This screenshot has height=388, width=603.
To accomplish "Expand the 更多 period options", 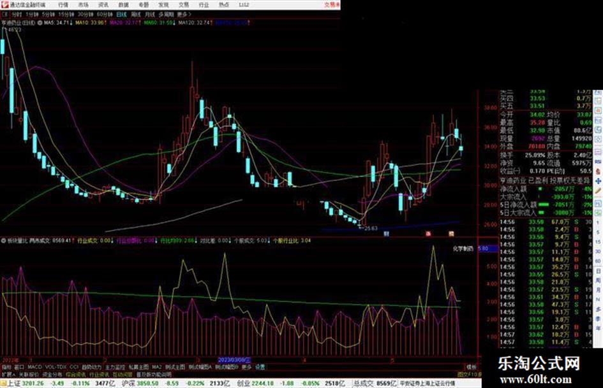I will click(x=183, y=15).
